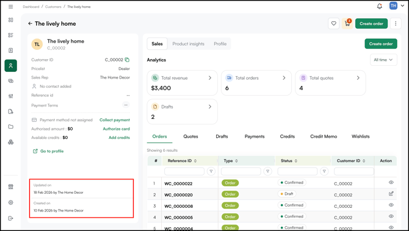Click the TH user avatar
Viewport: 409px width, 231px height.
[393, 5]
